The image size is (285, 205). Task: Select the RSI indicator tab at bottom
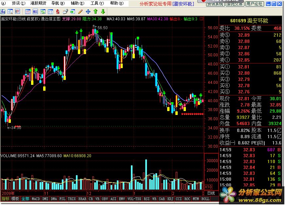click(x=147, y=199)
